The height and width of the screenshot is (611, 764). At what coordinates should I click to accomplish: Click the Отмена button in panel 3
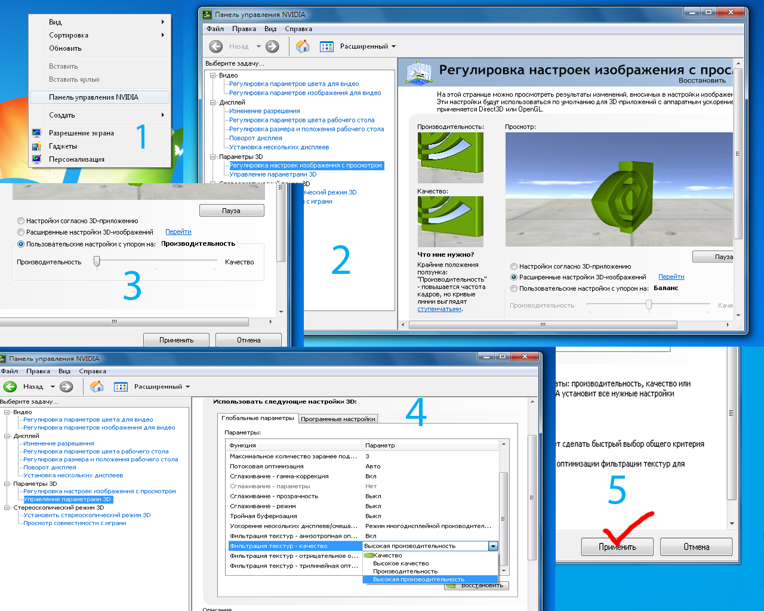tap(248, 340)
